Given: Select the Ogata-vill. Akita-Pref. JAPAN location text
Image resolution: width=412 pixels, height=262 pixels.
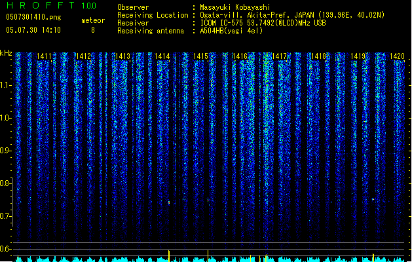Looking at the screenshot, I should click(292, 15).
